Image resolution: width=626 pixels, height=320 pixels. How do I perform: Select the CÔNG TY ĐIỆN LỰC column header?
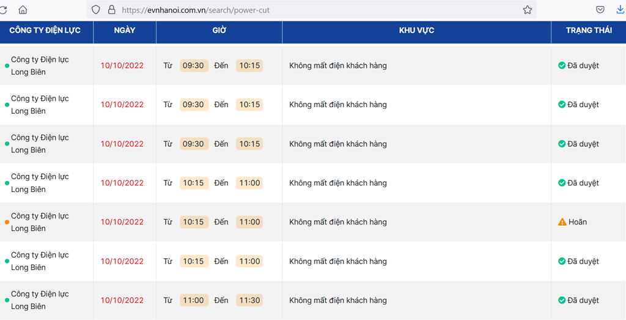click(x=45, y=31)
